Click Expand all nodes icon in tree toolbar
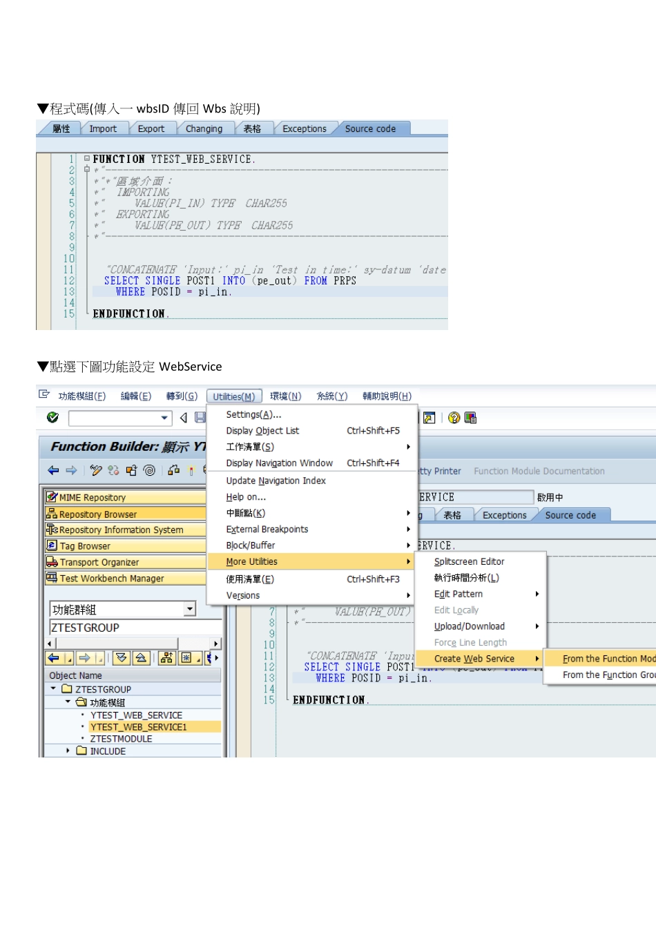The height and width of the screenshot is (928, 656). (121, 658)
